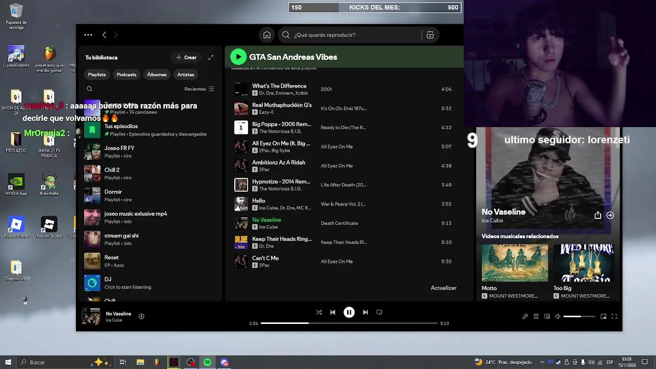Open the play queue
This screenshot has width=656, height=369.
click(x=536, y=317)
